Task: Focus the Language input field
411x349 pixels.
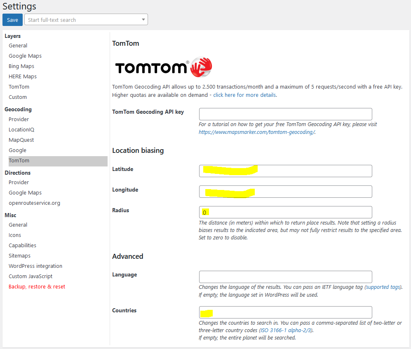Action: [285, 277]
